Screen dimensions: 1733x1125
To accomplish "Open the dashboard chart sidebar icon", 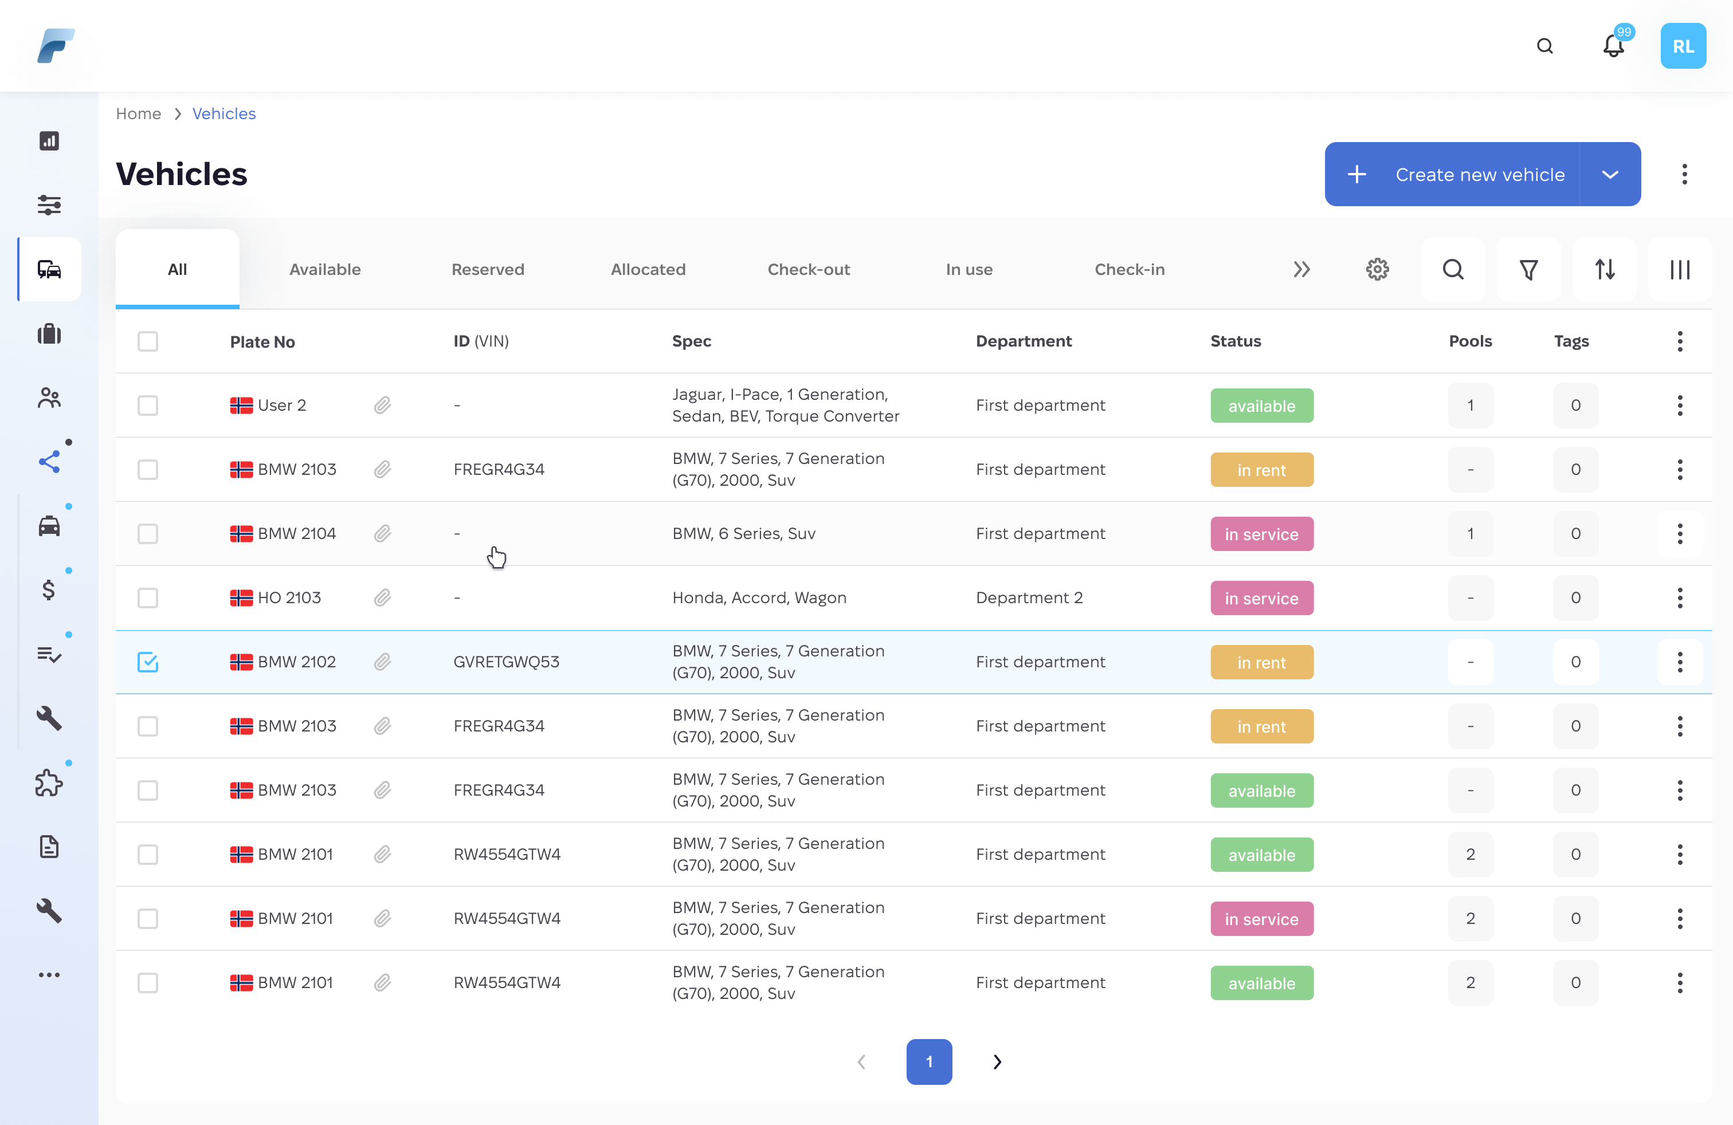I will (x=49, y=140).
